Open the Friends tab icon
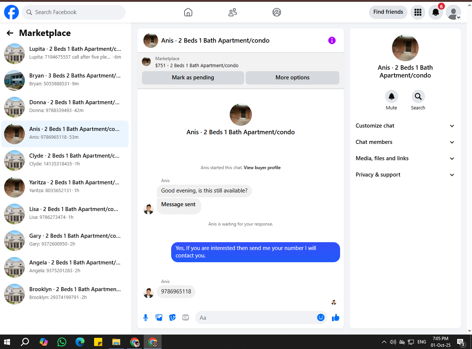This screenshot has height=349, width=472. pyautogui.click(x=233, y=12)
